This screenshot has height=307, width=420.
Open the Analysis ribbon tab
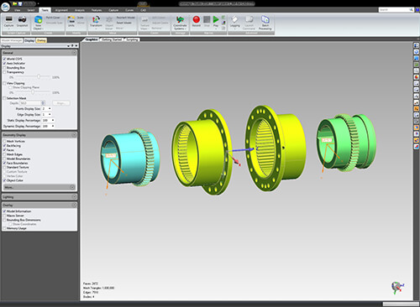pyautogui.click(x=80, y=10)
